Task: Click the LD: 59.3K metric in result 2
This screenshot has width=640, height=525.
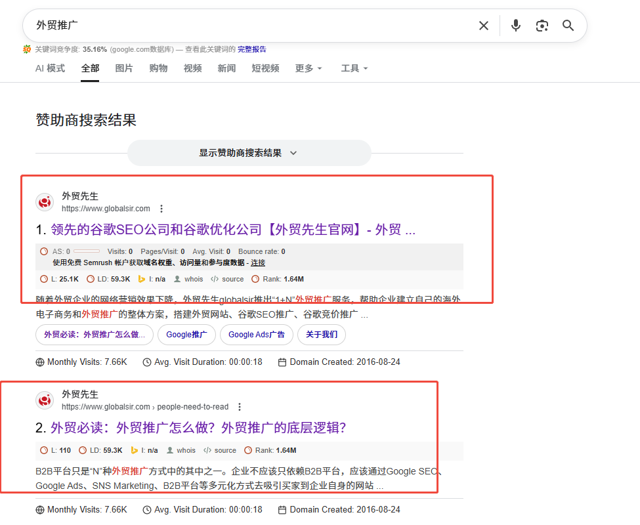Action: (101, 450)
